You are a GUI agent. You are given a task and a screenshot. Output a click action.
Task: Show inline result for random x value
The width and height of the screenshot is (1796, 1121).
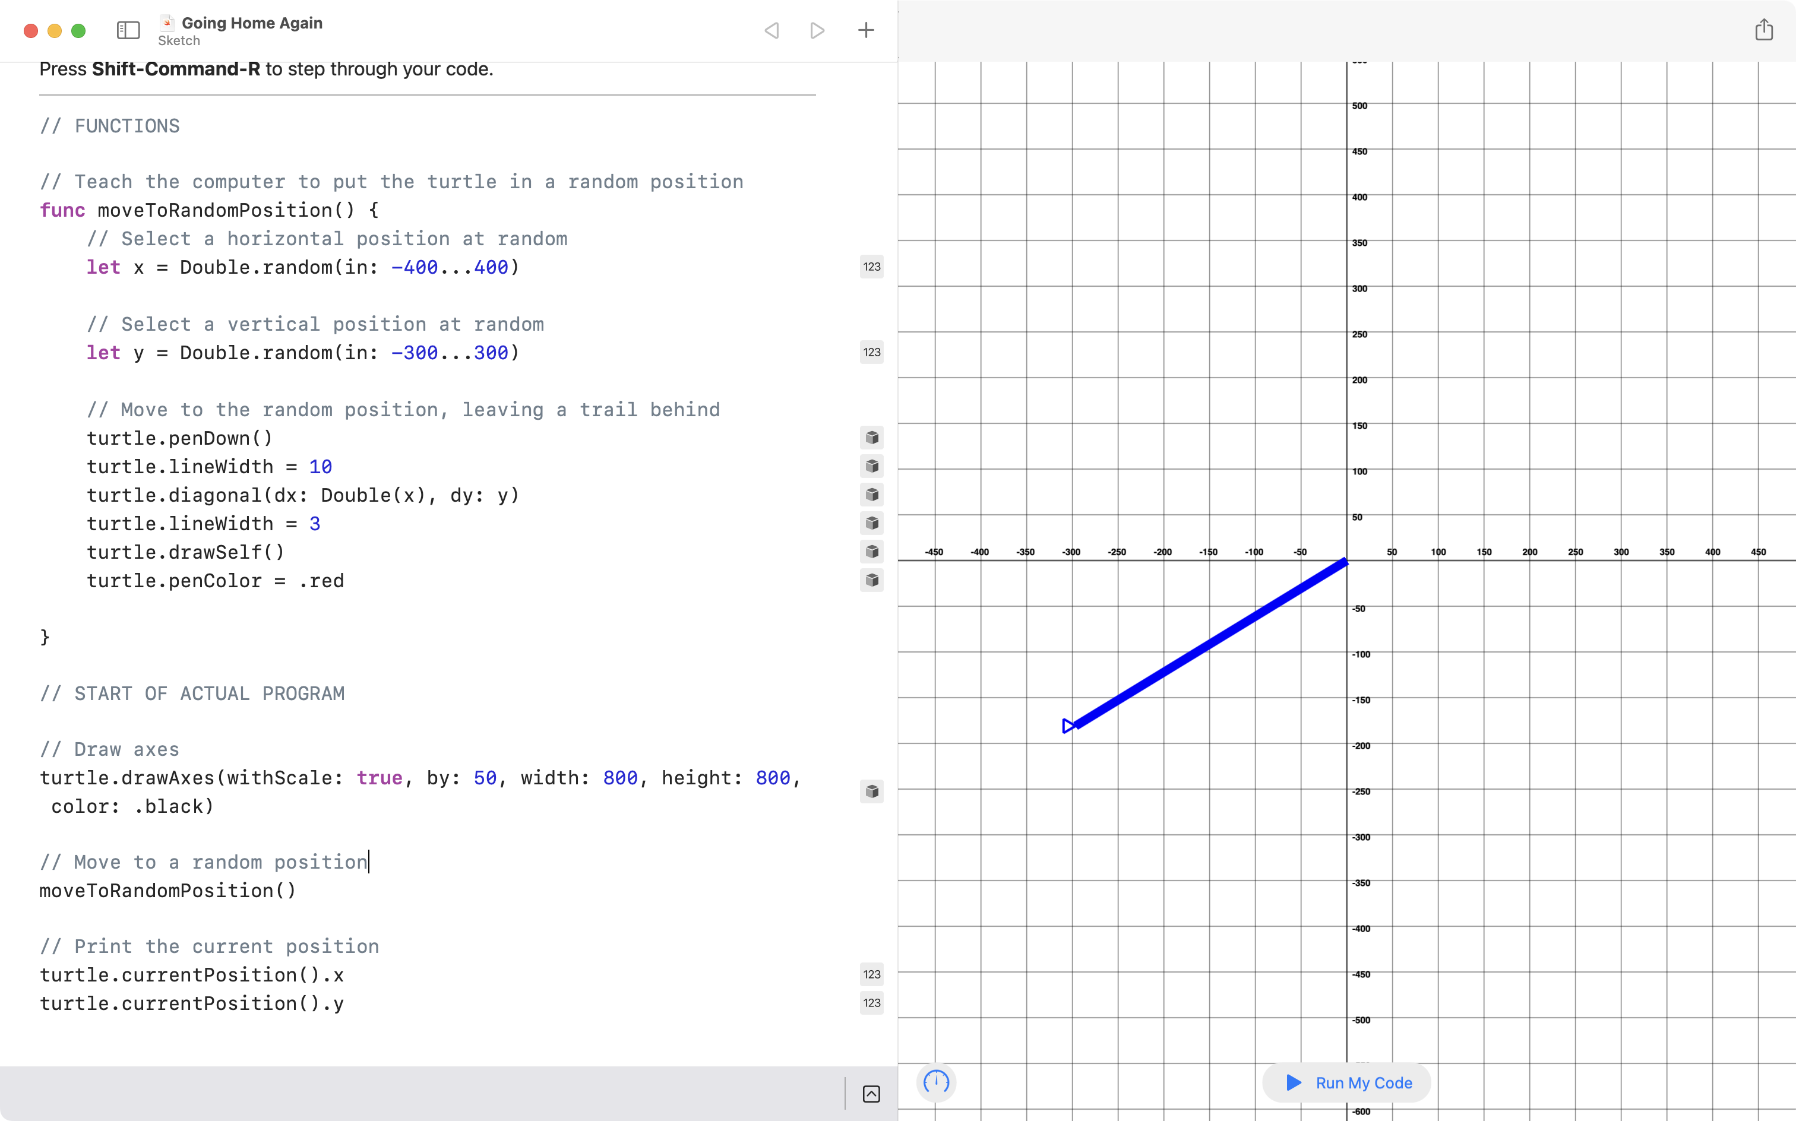[x=871, y=267]
